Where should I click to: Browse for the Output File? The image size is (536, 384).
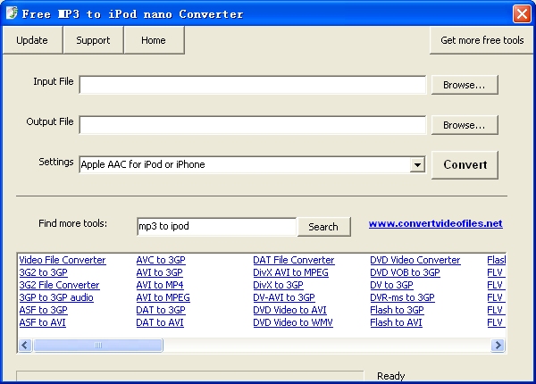pos(465,125)
